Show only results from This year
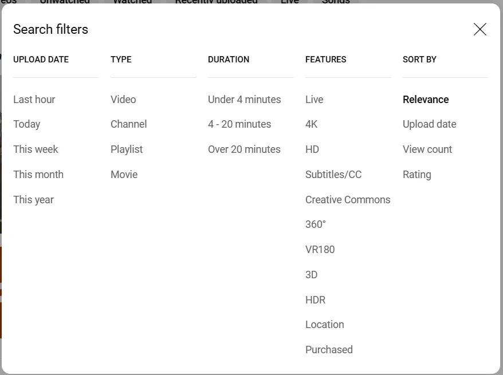This screenshot has width=503, height=375. [33, 199]
